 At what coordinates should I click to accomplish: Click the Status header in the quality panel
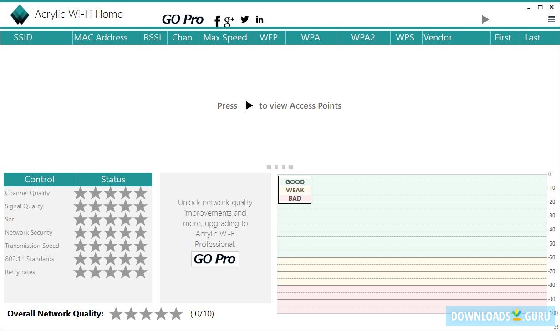[x=113, y=179]
